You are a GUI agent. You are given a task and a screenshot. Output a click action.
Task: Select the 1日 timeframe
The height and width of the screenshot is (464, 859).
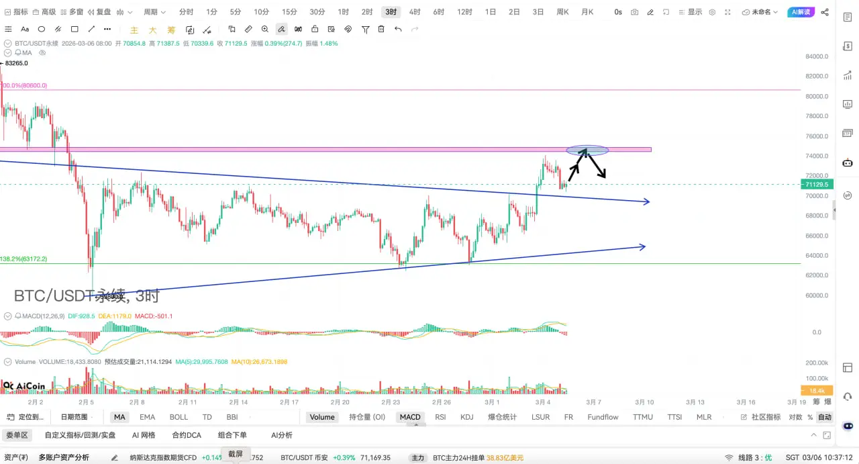click(x=491, y=12)
